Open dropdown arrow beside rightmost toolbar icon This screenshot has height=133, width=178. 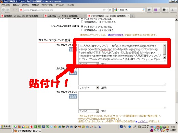pyautogui.click(x=176, y=10)
